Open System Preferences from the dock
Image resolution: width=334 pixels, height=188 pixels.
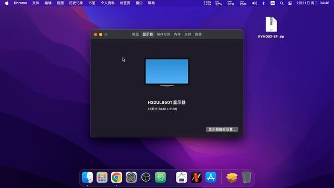pos(131,177)
